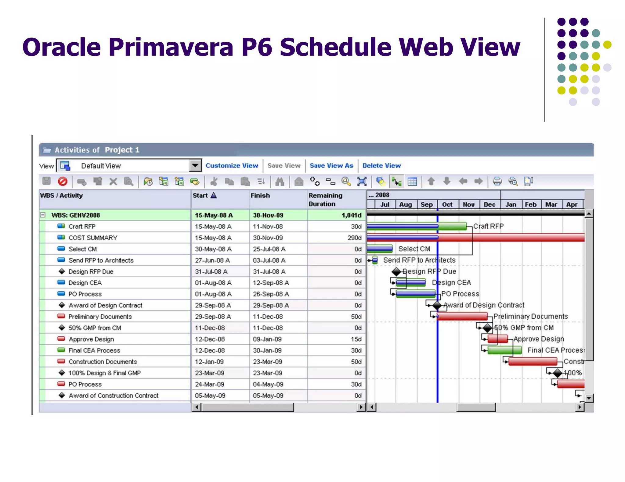This screenshot has height=482, width=625.
Task: Click the Fit to window icon
Action: (362, 181)
